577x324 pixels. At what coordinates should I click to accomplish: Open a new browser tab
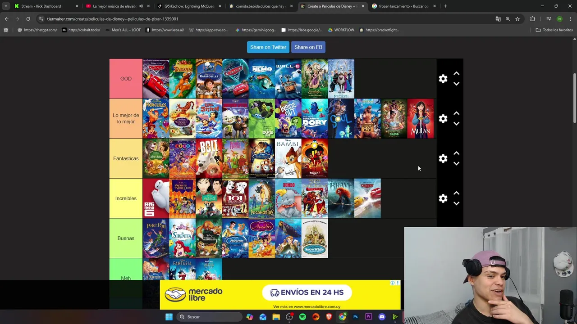(x=445, y=6)
